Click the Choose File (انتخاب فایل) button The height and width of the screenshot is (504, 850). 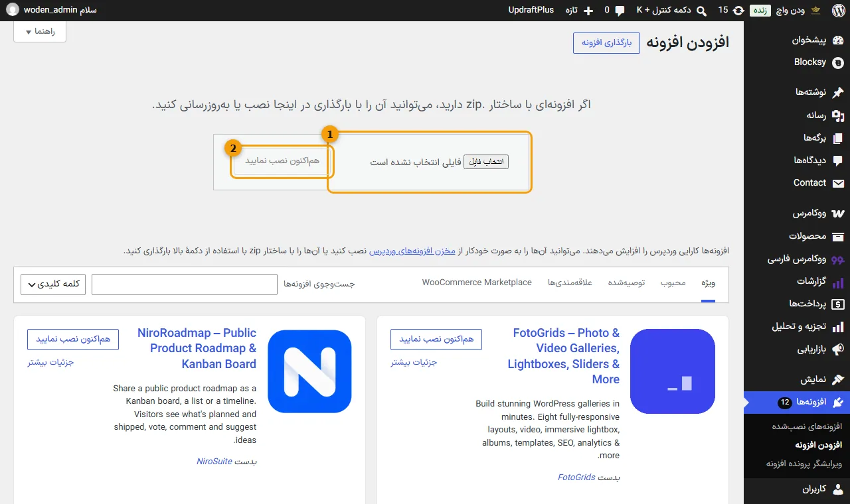coord(486,162)
